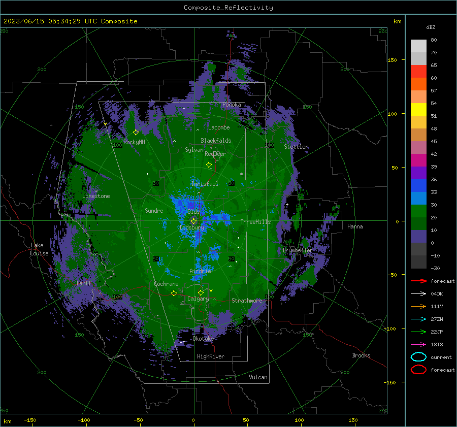Viewport: 457px width, 427px height.
Task: Click the red 'forecast' ellipse legend icon
Action: (418, 370)
